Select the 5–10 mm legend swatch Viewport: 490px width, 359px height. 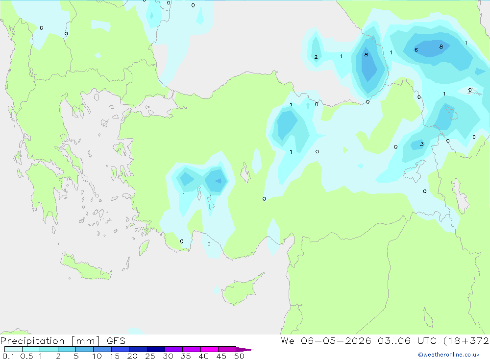coord(85,349)
